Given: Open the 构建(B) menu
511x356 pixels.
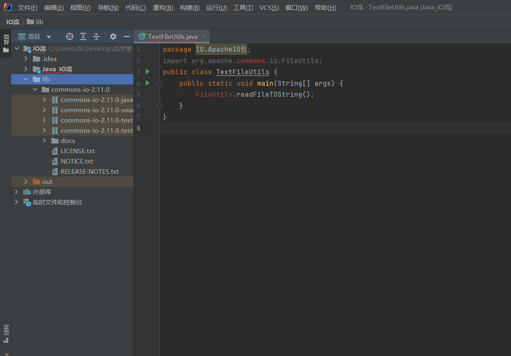Looking at the screenshot, I should pyautogui.click(x=190, y=8).
